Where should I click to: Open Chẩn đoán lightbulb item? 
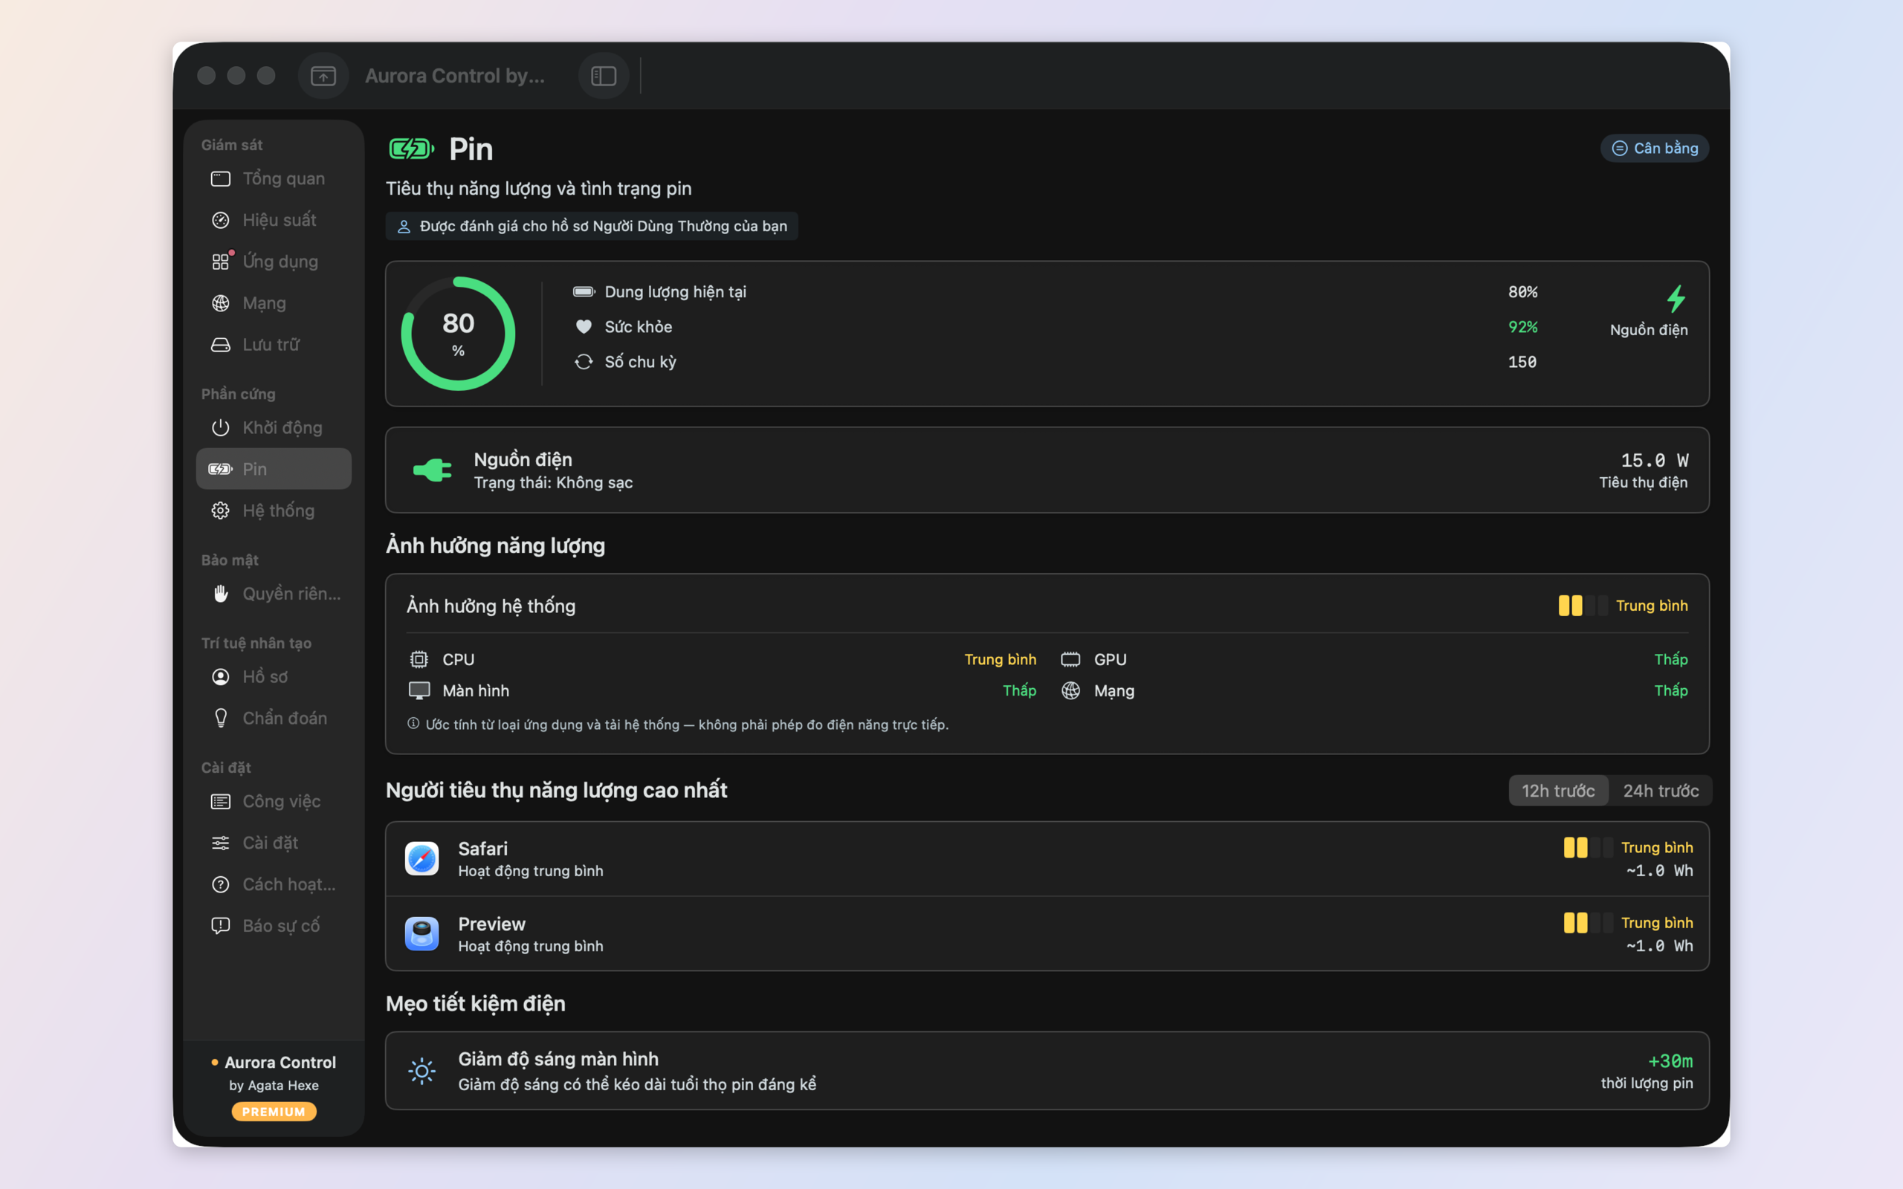(x=274, y=718)
